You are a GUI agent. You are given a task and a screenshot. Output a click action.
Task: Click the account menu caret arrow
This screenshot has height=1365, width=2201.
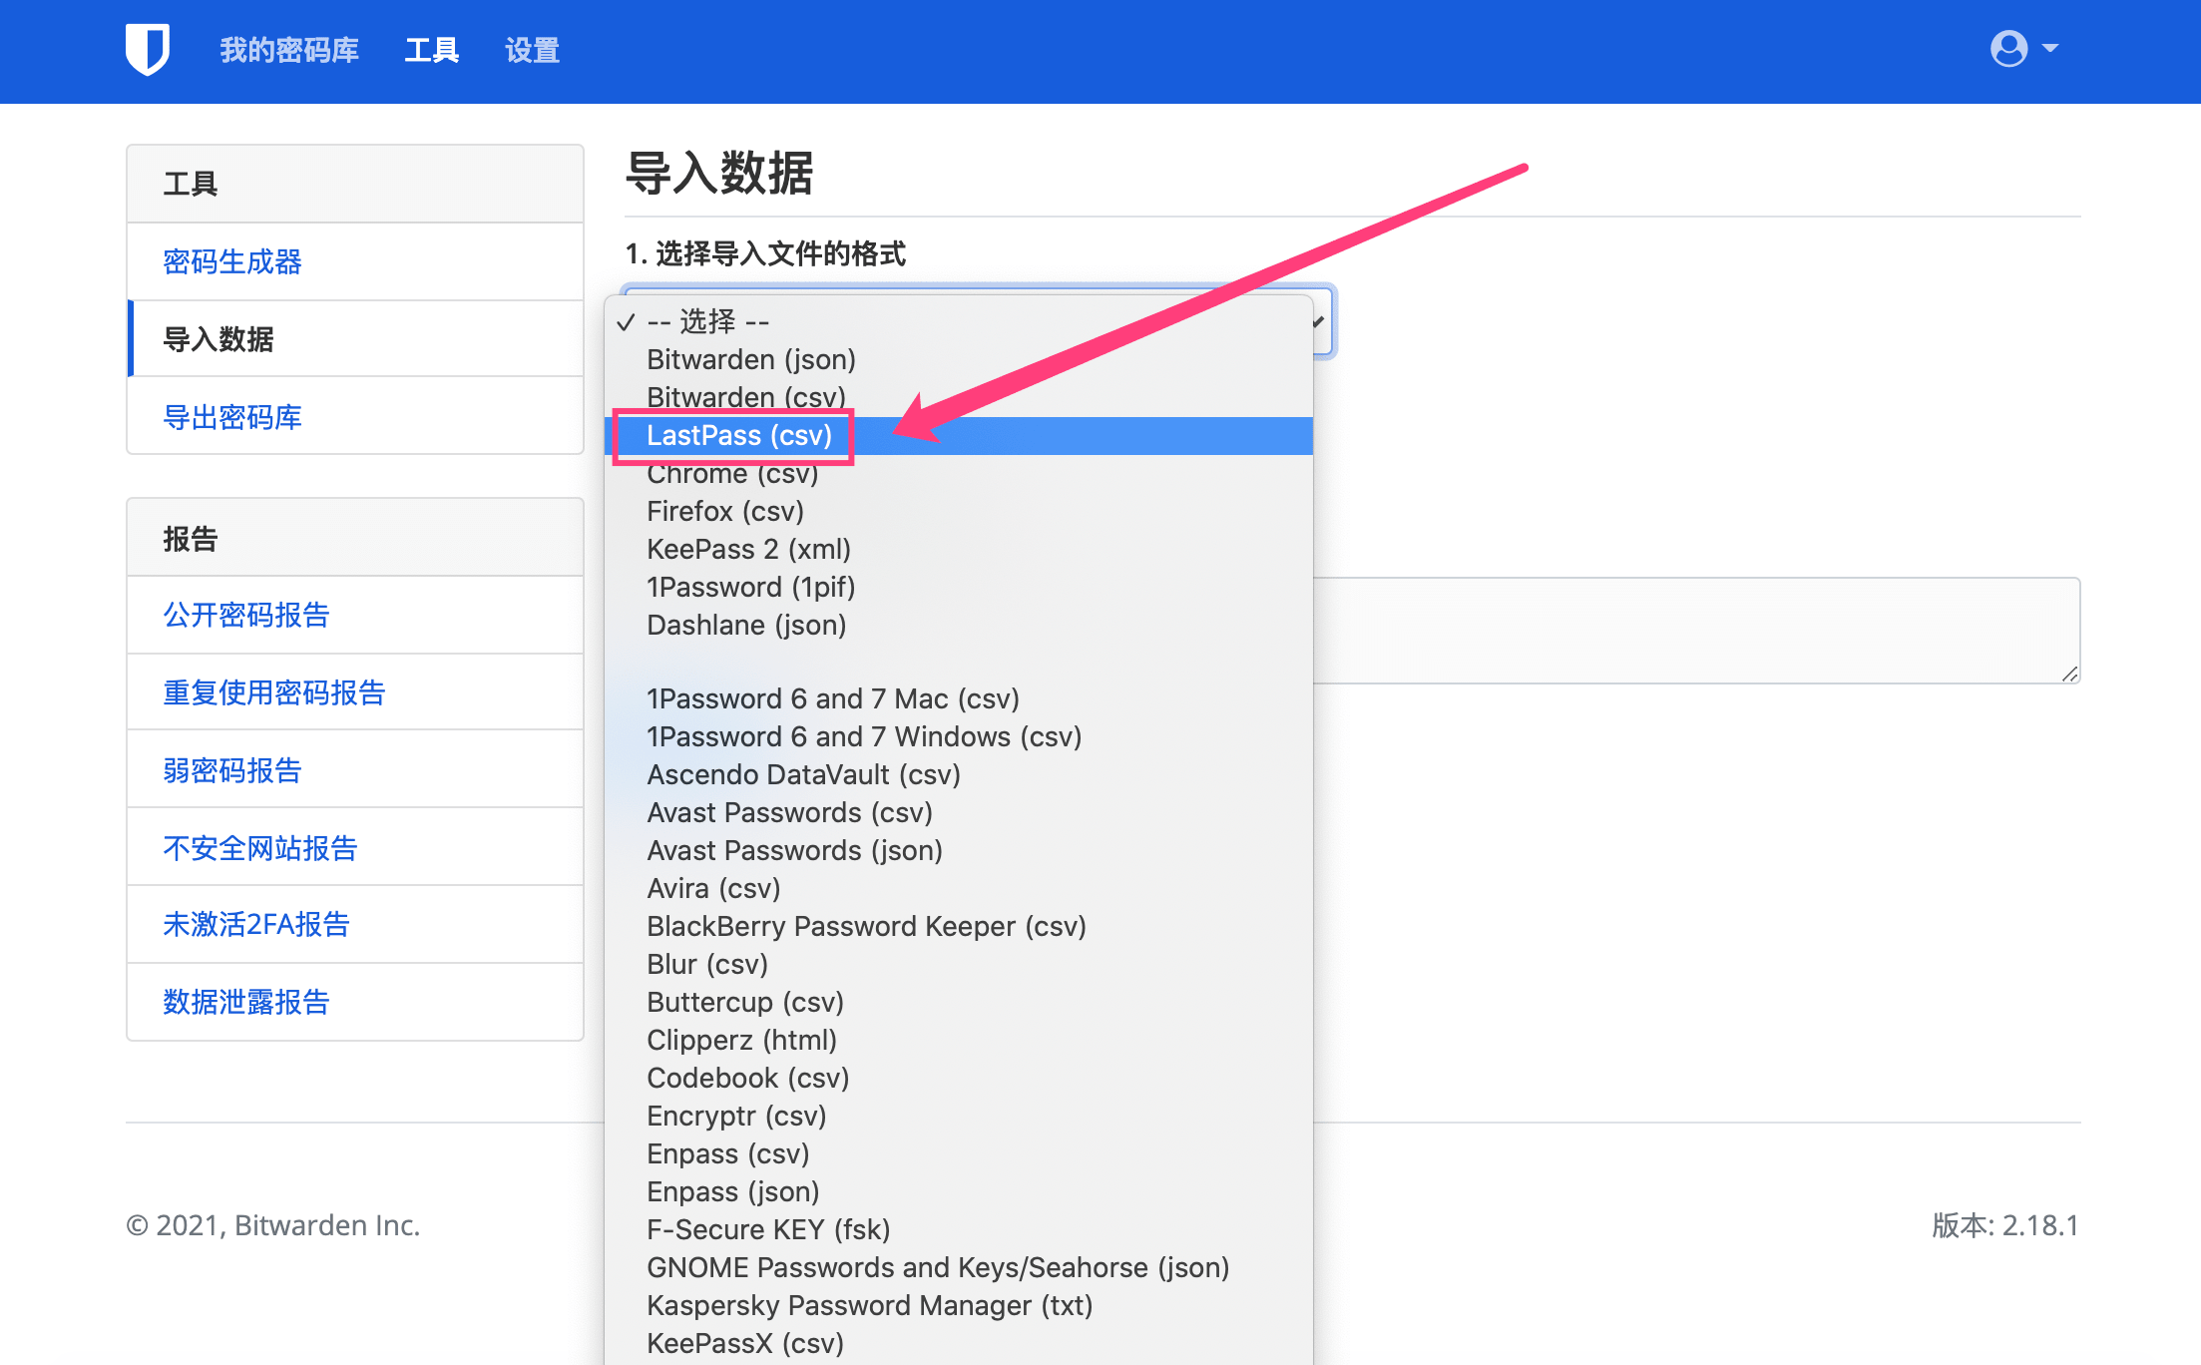coord(2050,48)
